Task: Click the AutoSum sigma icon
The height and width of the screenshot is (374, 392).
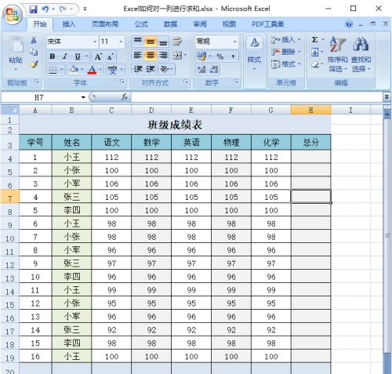Action: click(x=314, y=40)
